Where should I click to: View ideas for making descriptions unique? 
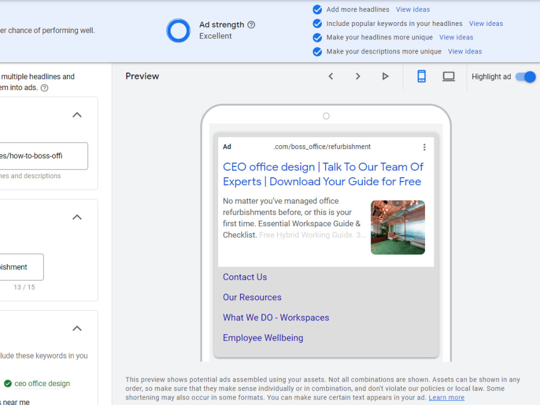465,51
